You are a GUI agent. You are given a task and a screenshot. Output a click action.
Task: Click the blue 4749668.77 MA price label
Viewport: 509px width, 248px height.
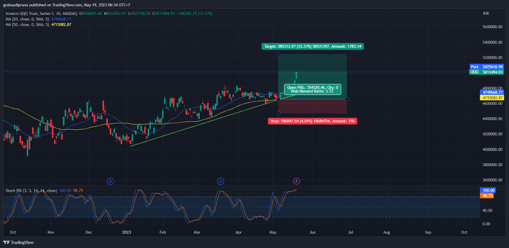492,92
